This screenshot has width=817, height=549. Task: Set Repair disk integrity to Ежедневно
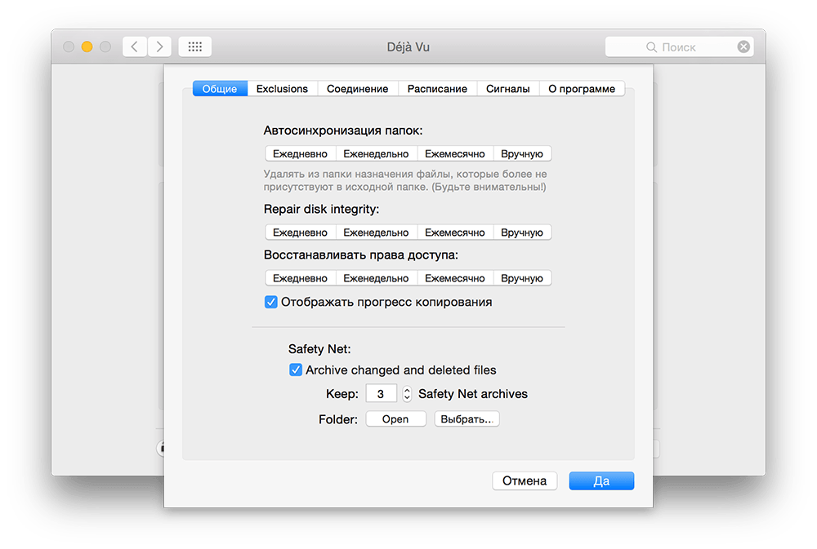point(300,232)
